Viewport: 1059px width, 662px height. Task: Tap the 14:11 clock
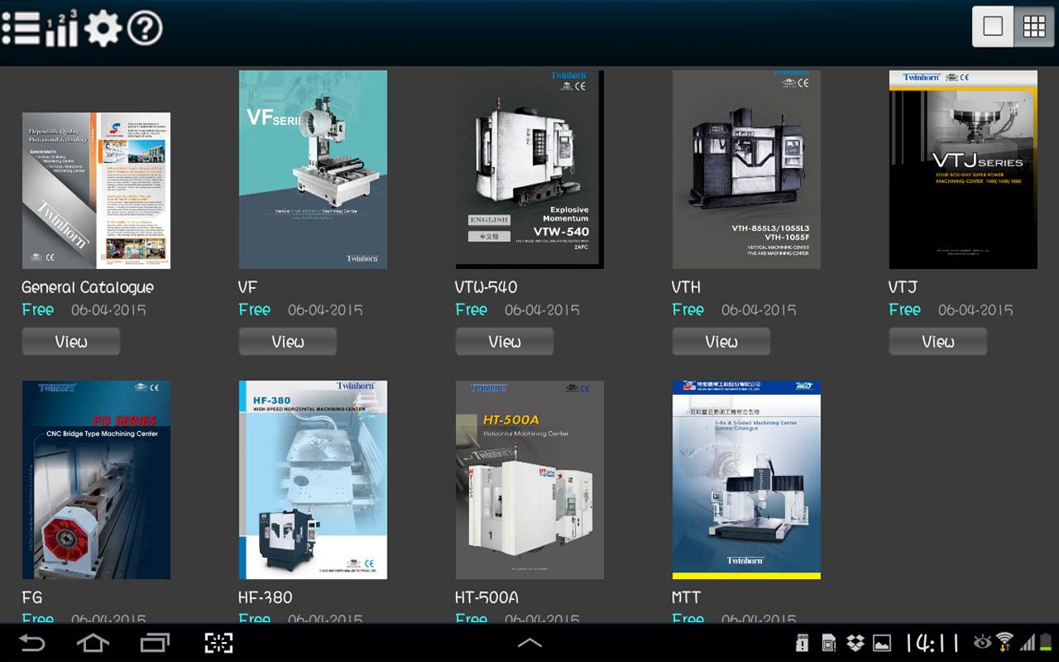tap(932, 643)
